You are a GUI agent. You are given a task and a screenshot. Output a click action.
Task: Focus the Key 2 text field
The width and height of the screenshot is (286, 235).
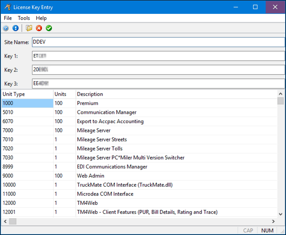click(158, 70)
